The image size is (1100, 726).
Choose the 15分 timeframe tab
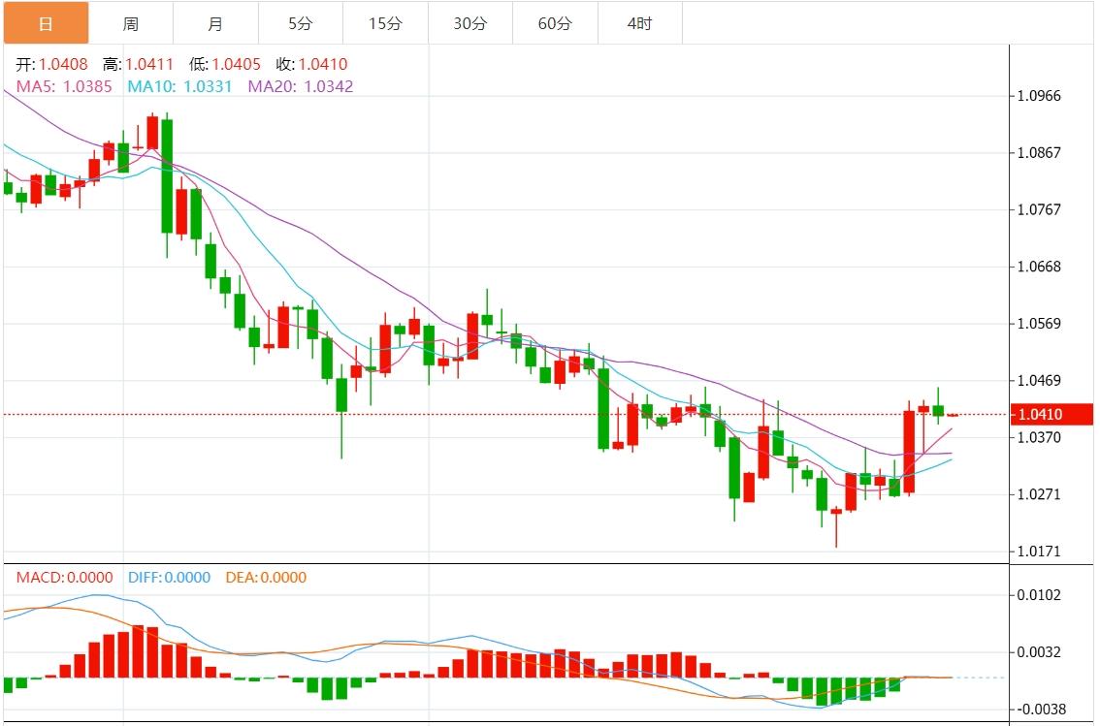pos(385,23)
